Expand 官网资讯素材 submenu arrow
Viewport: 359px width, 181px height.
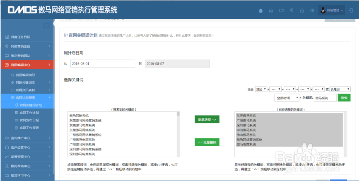click(50, 90)
